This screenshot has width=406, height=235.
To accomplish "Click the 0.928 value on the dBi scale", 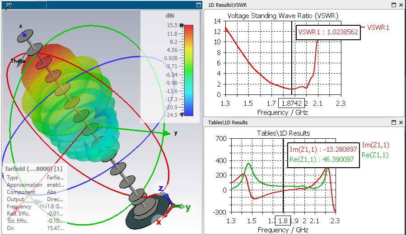I will [x=171, y=58].
